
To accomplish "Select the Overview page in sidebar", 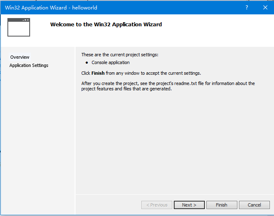I will [x=20, y=57].
